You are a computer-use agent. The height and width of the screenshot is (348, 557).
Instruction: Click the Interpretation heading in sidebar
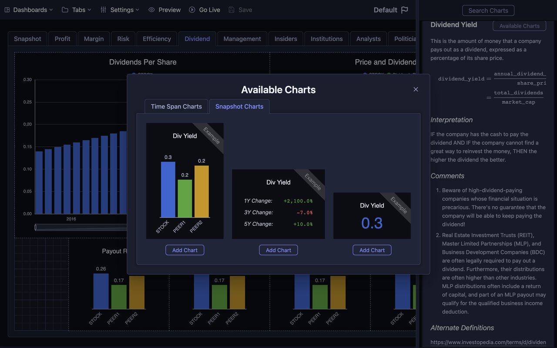point(452,120)
